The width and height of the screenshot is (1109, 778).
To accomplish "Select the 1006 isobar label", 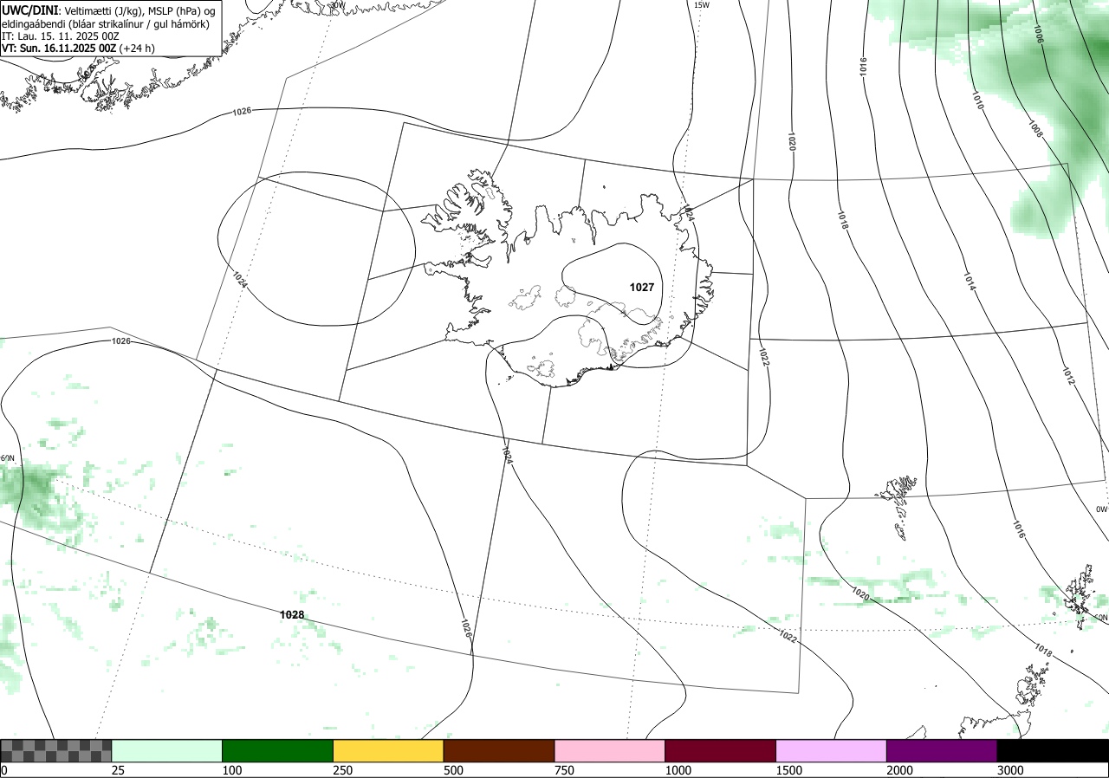I will coord(1039,33).
